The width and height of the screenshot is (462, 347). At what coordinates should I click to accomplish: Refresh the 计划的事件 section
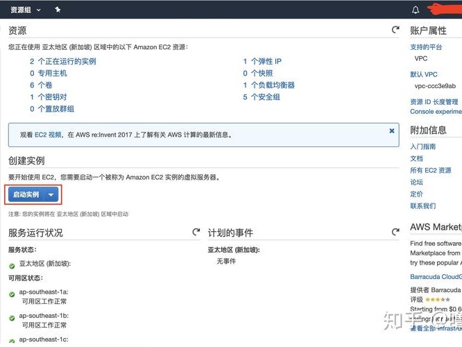pyautogui.click(x=395, y=232)
